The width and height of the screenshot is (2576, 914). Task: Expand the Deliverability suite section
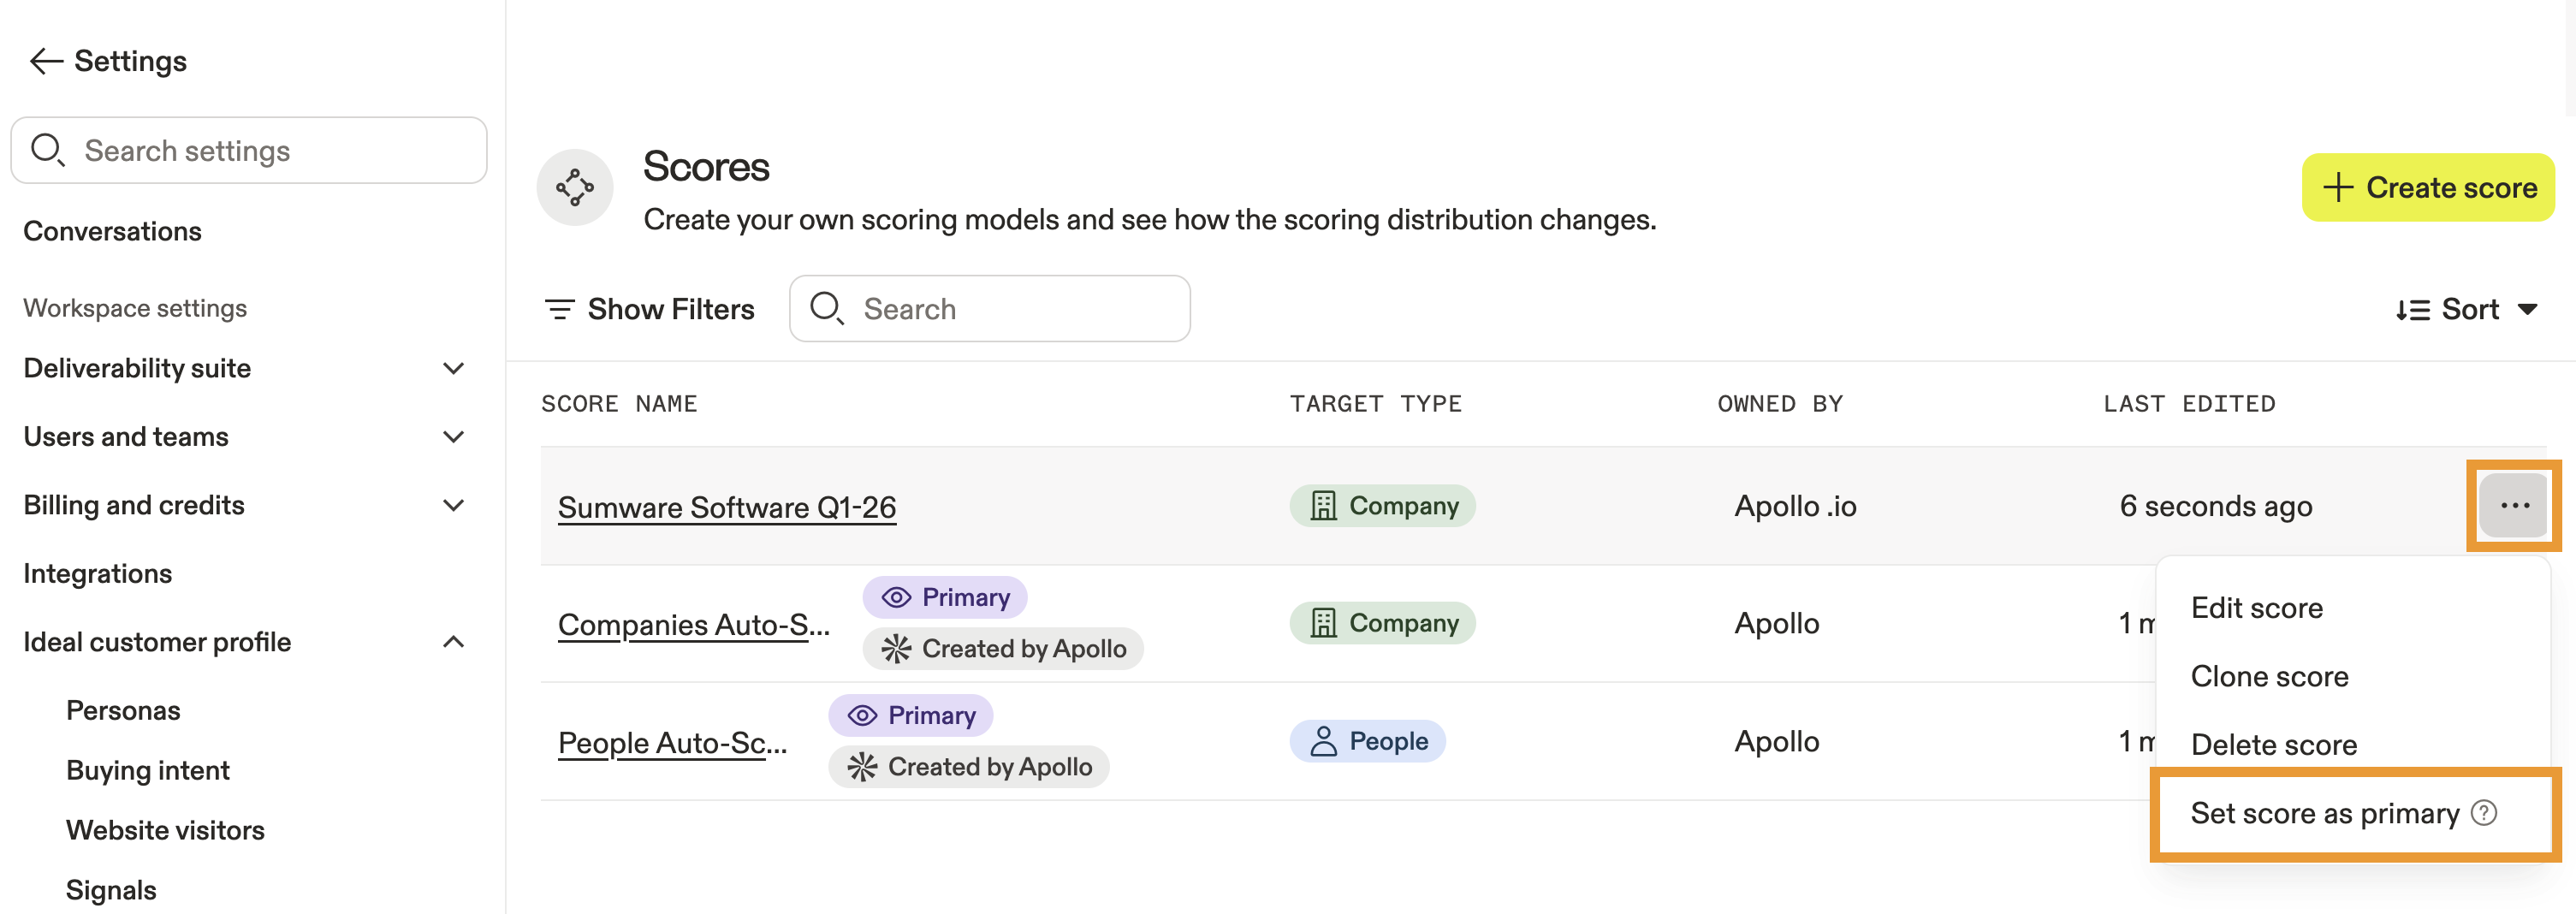point(453,368)
